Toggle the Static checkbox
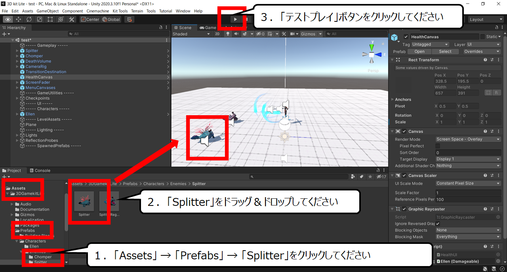 [482, 37]
